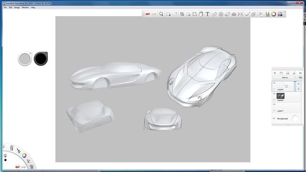Click the black color puck
Viewport: 306px width, 172px height.
[41, 58]
